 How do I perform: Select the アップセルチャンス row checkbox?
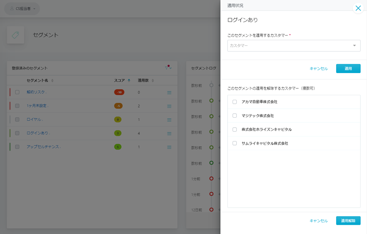pyautogui.click(x=17, y=147)
